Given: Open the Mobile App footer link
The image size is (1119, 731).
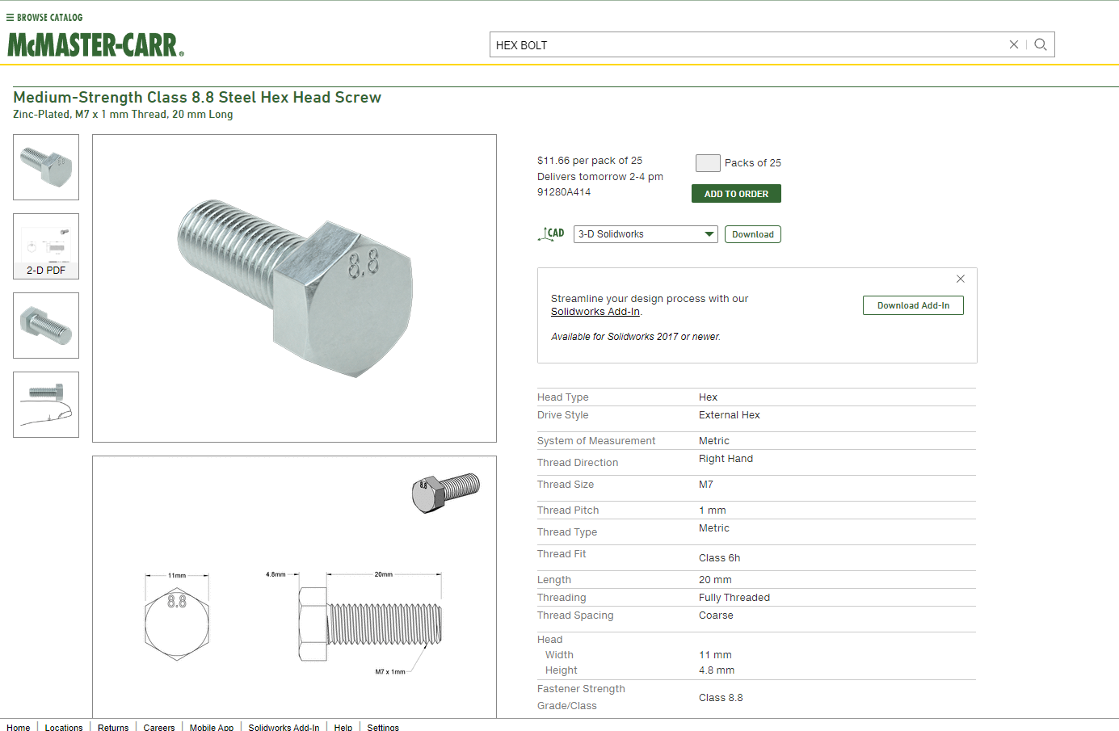Looking at the screenshot, I should [x=212, y=727].
